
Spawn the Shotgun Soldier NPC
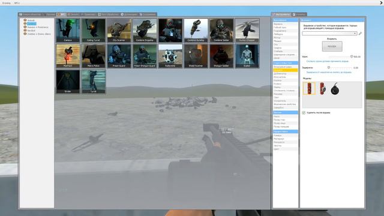point(221,56)
